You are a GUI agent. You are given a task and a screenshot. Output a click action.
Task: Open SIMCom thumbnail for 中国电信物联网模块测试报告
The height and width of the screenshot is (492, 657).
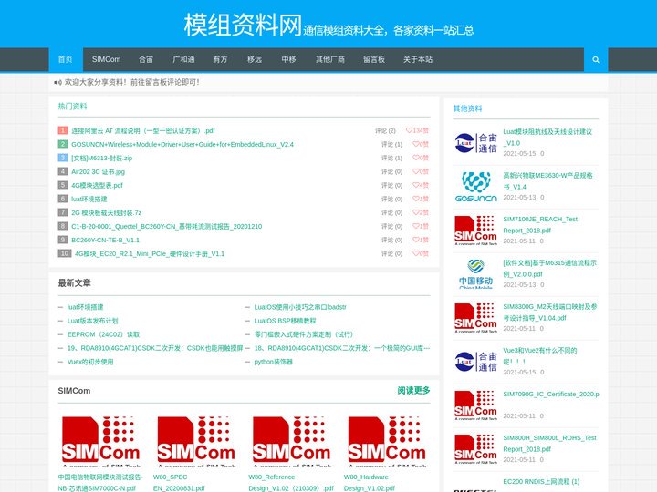(x=100, y=441)
